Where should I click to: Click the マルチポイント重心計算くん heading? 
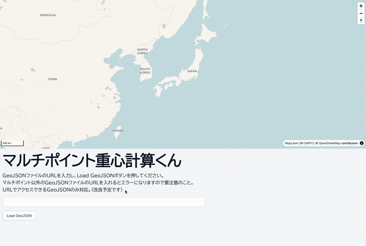[x=92, y=161]
